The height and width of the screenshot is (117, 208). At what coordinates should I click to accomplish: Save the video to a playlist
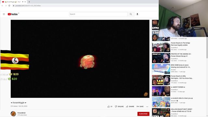pyautogui.click(x=140, y=107)
